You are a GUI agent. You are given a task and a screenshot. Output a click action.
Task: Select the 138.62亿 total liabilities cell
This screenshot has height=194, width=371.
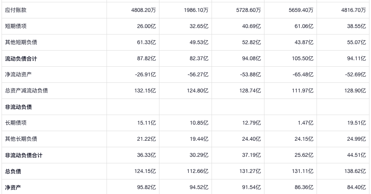tap(355, 171)
